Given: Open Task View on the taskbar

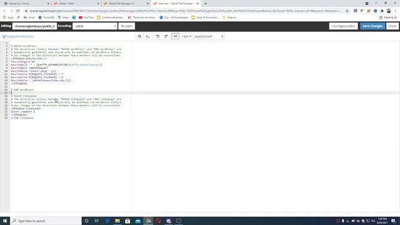Looking at the screenshot, I should tap(97, 221).
